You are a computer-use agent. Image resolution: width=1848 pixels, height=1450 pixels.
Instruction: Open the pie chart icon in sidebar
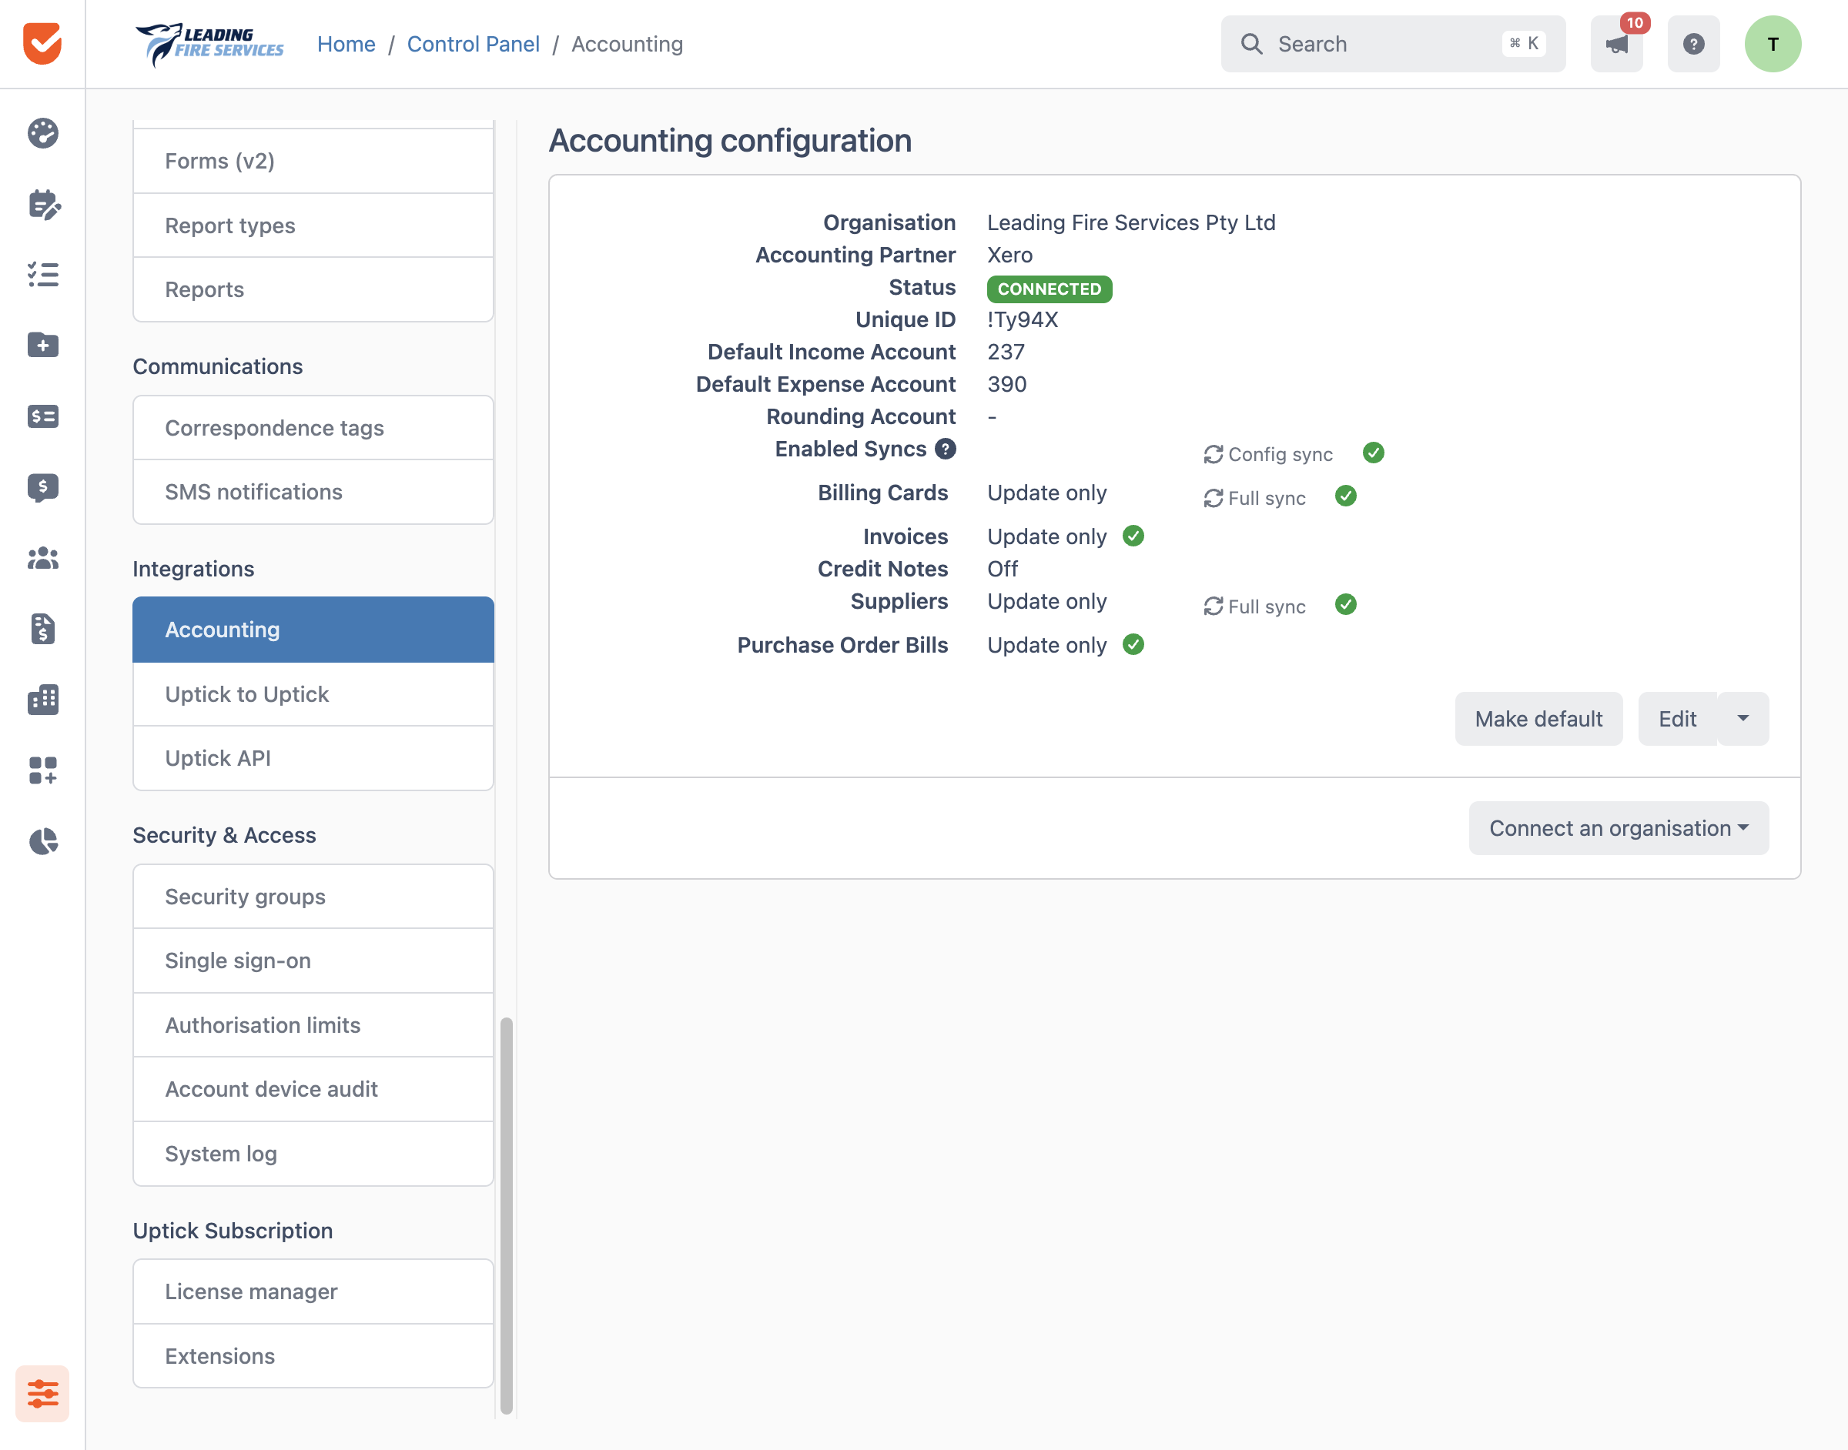pyautogui.click(x=42, y=841)
